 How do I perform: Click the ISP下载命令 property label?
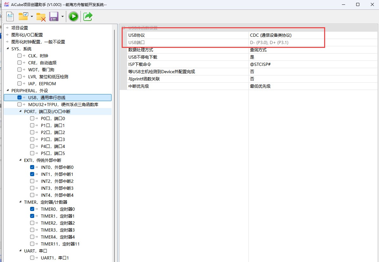[x=140, y=65]
